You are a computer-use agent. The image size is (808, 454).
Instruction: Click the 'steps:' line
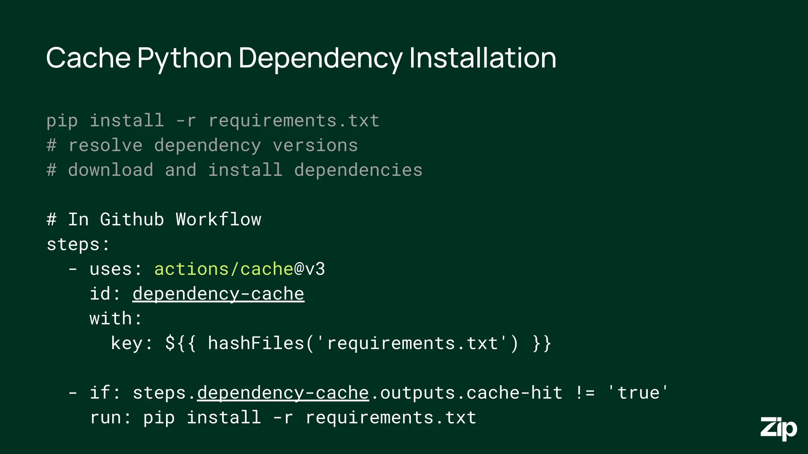pos(78,244)
